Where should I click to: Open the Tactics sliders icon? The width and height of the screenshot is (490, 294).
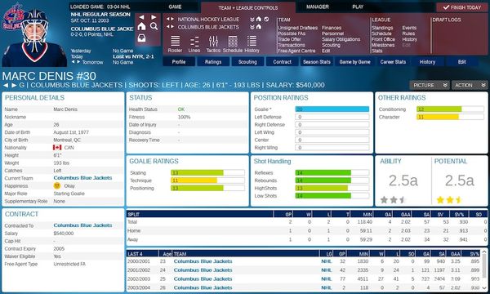tap(213, 44)
